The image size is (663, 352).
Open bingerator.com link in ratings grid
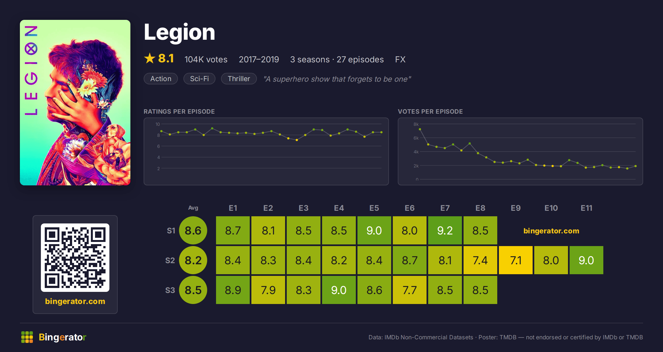pyautogui.click(x=551, y=231)
